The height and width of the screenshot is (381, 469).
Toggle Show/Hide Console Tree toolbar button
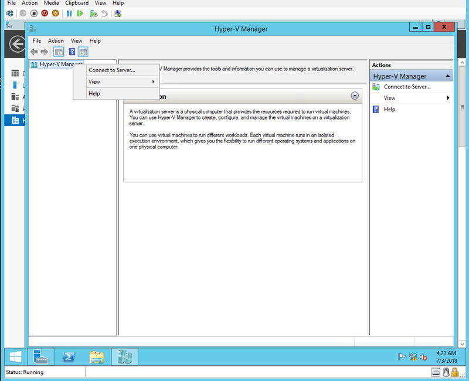59,52
